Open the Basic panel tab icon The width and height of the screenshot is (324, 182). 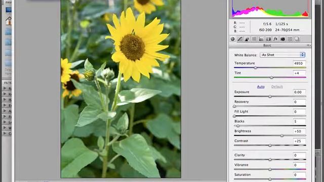coord(233,39)
